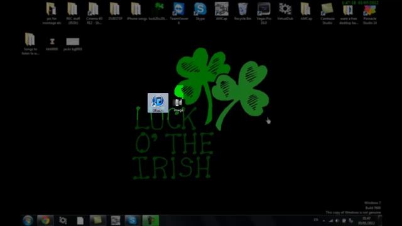Select the Image icon beside iTunes
Viewport: 402px width, 226px height.
click(178, 105)
